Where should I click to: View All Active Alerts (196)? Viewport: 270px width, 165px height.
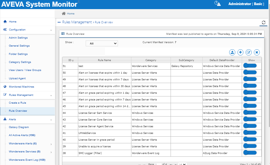pyautogui.click(x=22, y=135)
